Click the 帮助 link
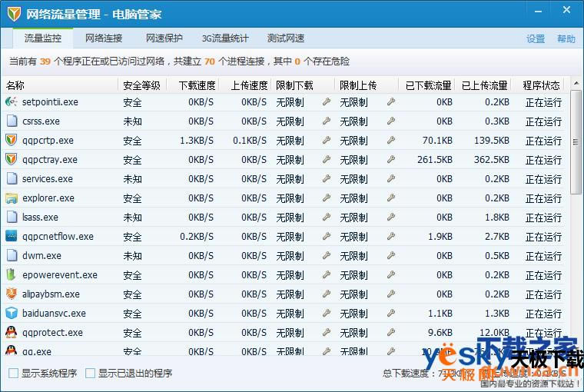584x392 pixels. click(566, 39)
